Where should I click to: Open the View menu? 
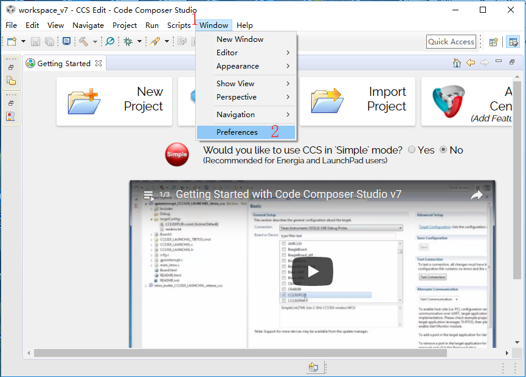55,25
